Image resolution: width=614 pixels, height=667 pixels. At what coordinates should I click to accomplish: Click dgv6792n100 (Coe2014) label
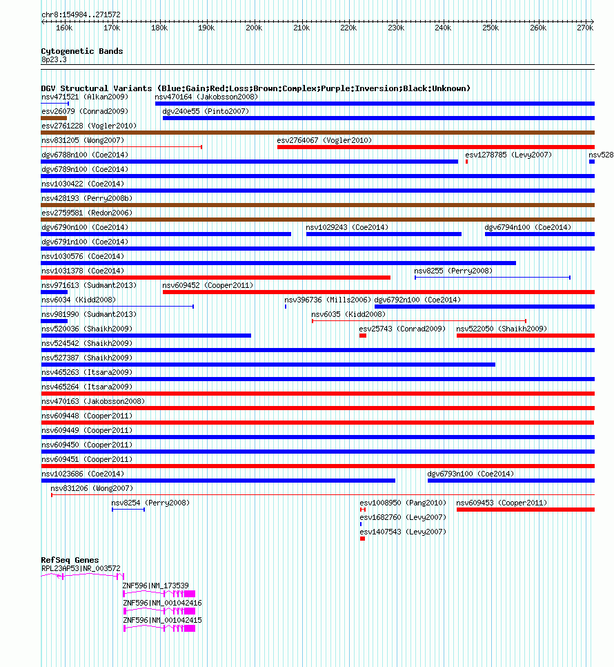click(x=417, y=300)
